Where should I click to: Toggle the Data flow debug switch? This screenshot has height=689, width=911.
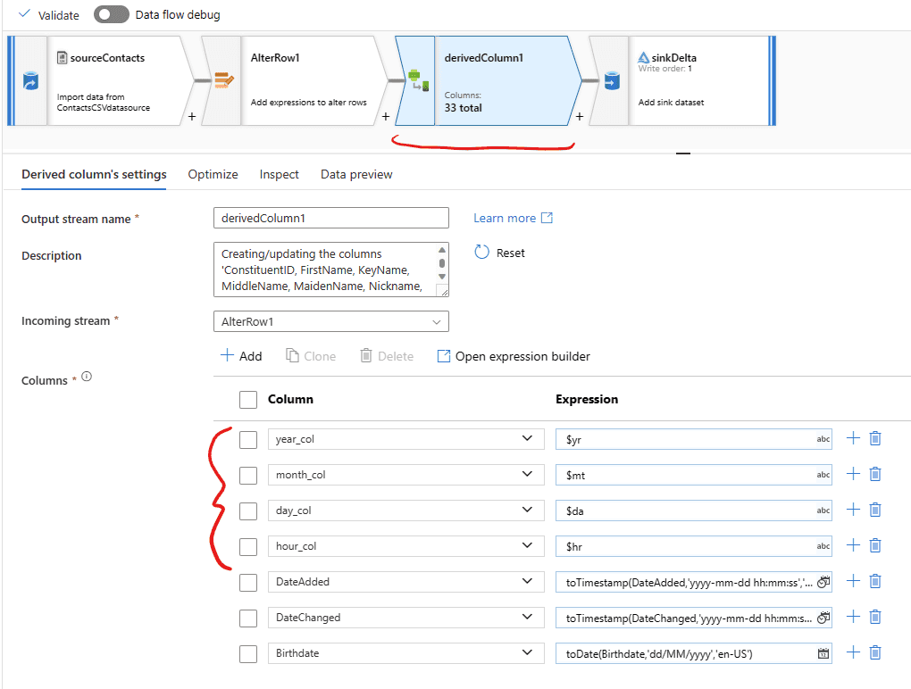point(111,15)
